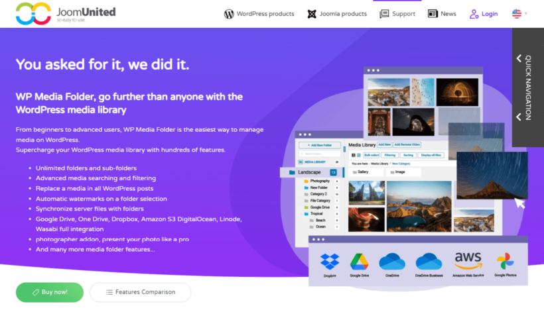Open the US flag language selector
Viewport: 544px width, 312px height.
(517, 13)
